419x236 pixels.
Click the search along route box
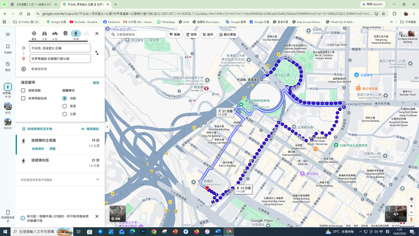[138, 35]
